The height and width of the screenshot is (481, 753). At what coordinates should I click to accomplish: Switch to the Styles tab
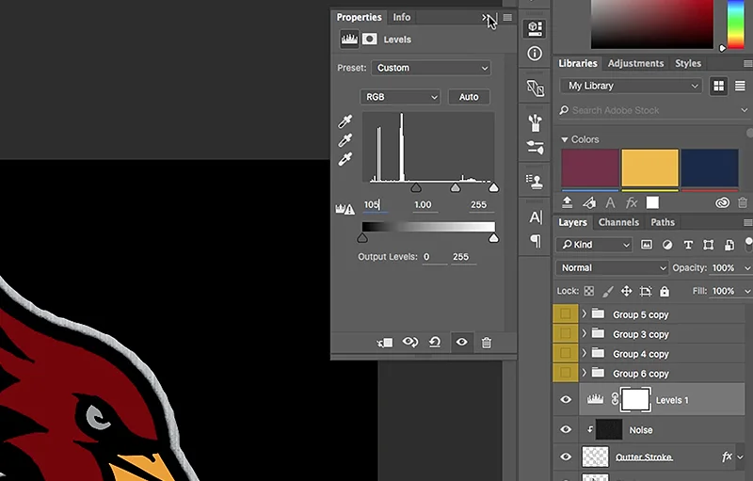[688, 63]
